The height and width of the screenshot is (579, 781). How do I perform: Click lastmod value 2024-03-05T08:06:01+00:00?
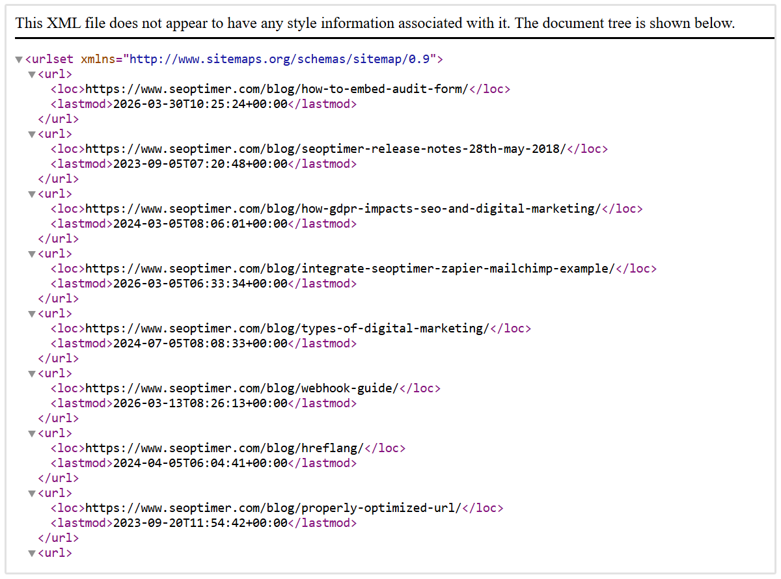tap(200, 224)
